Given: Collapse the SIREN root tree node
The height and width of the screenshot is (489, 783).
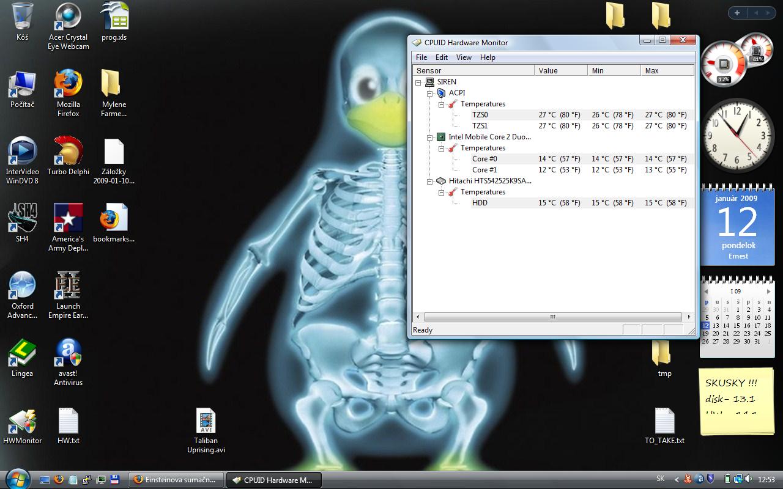Looking at the screenshot, I should click(x=418, y=82).
